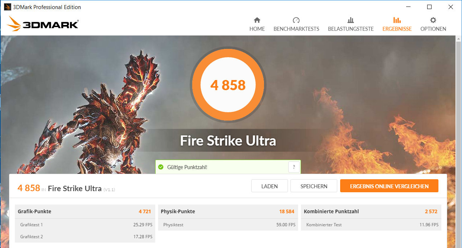Click the 11.96 FPS value
Viewport: 462px width, 248px height.
point(429,225)
